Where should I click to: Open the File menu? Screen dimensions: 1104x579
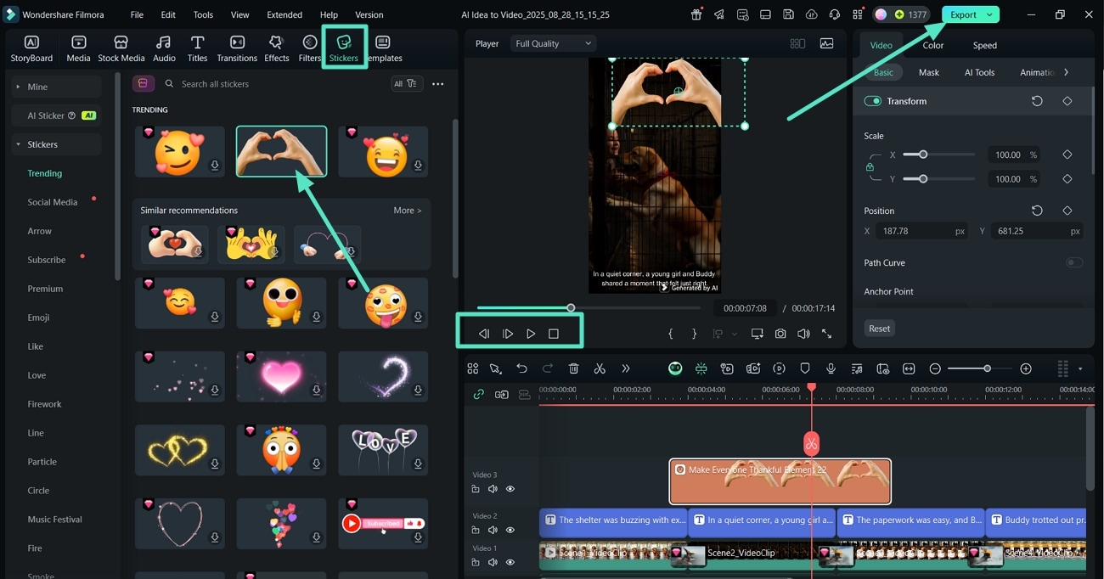[x=137, y=14]
